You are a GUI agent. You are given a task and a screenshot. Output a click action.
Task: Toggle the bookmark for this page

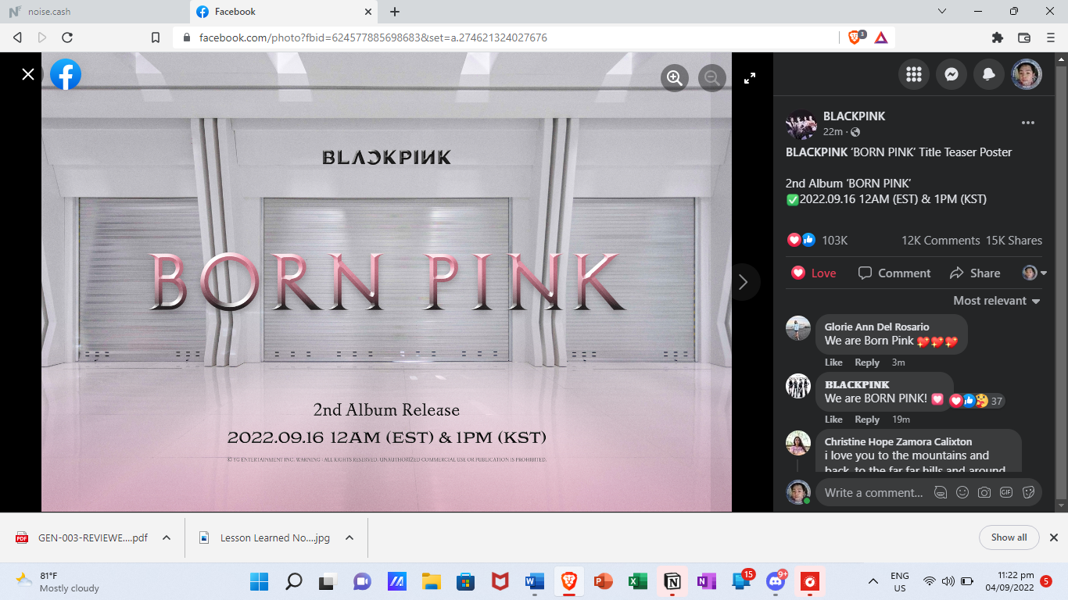(x=156, y=37)
